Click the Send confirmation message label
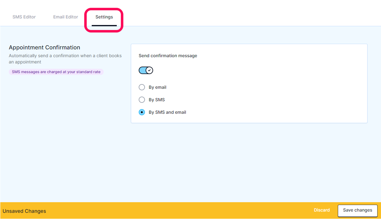Image resolution: width=381 pixels, height=220 pixels. point(168,56)
